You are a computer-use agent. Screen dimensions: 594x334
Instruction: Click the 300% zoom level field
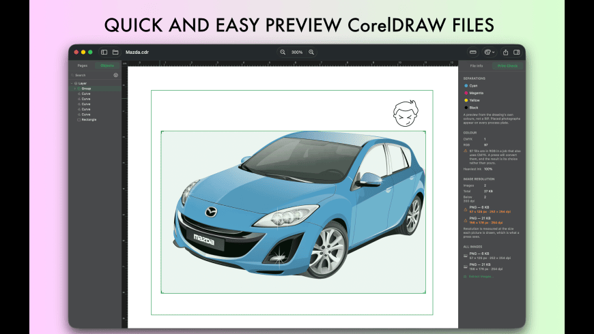tap(297, 52)
